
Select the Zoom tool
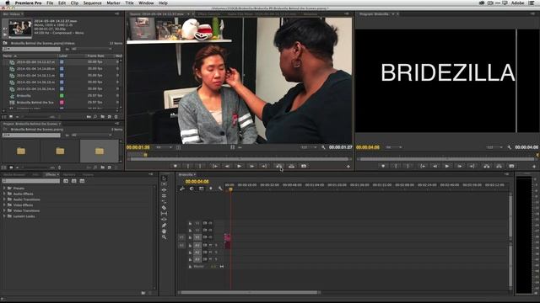165,237
